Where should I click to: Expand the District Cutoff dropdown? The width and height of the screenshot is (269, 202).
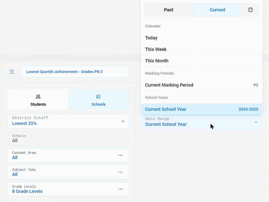click(123, 121)
